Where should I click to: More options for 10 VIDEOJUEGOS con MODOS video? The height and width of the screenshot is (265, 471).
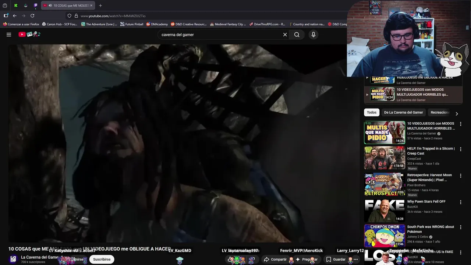(460, 124)
